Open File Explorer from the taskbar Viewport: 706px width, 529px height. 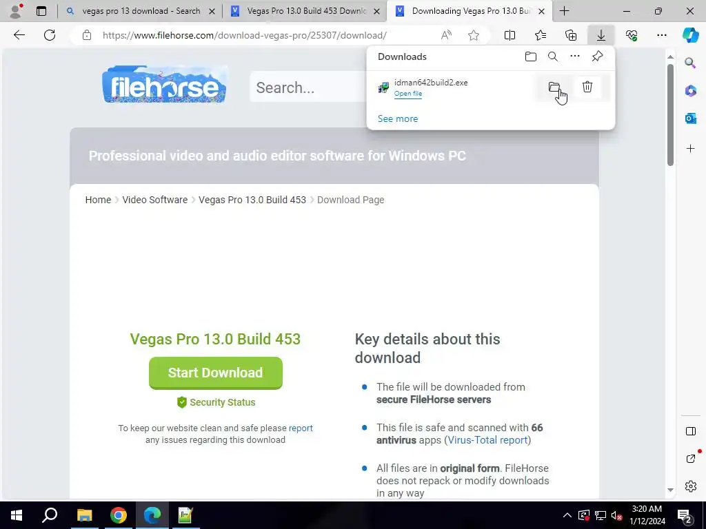point(84,515)
